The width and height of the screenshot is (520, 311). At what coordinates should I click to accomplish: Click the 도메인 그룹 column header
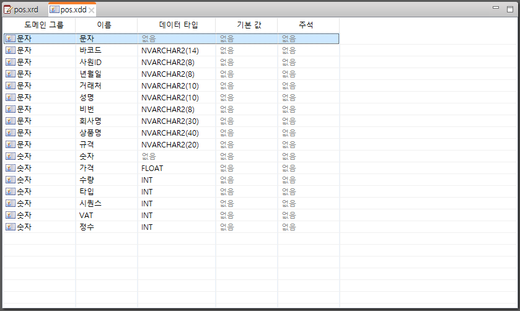39,25
